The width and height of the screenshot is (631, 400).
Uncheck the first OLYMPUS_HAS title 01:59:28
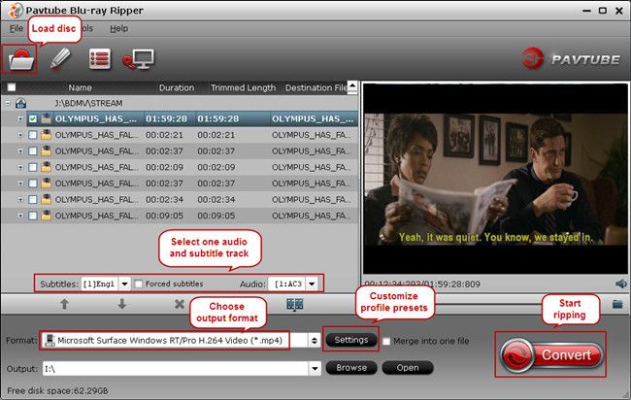[33, 119]
